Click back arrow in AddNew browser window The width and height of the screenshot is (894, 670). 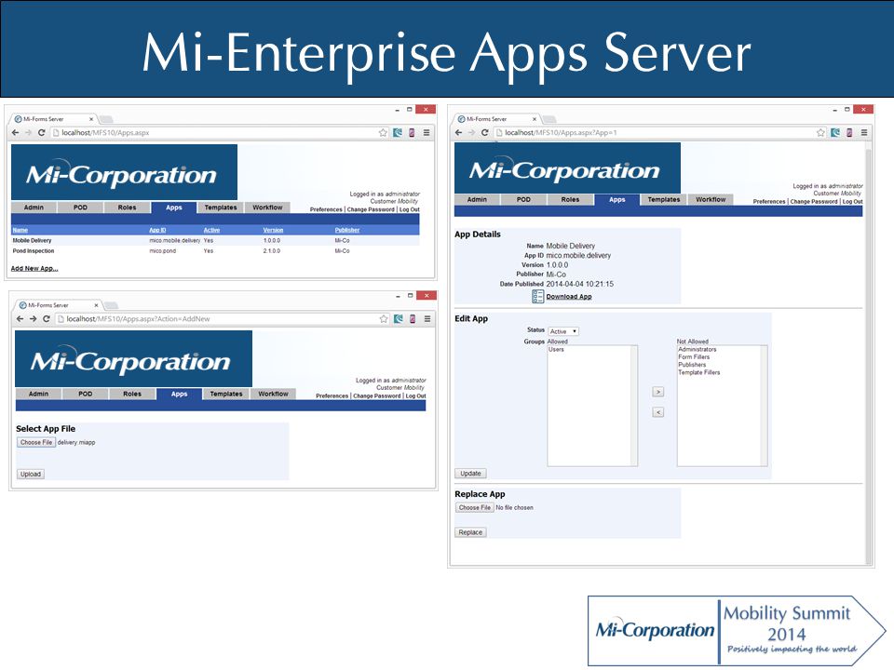point(20,319)
